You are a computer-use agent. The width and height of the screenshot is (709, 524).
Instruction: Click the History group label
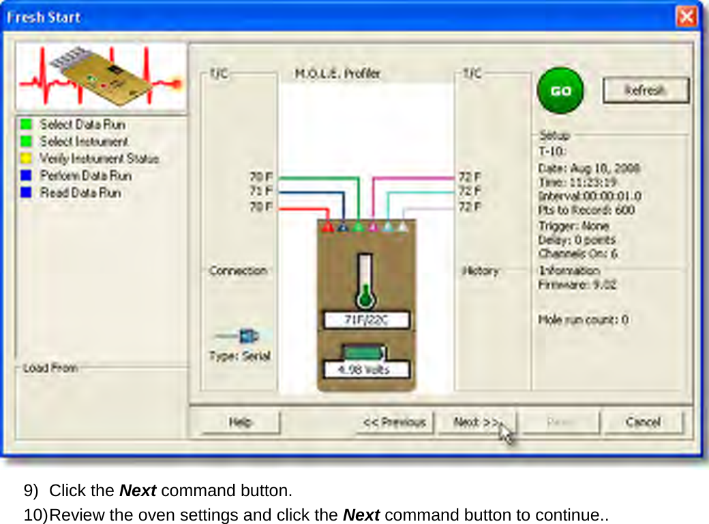tap(481, 270)
